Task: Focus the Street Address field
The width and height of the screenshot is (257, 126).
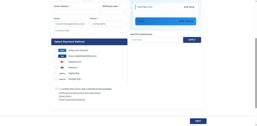Action: [77, 12]
